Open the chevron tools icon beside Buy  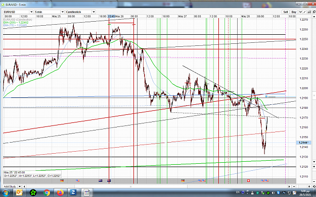coord(300,12)
